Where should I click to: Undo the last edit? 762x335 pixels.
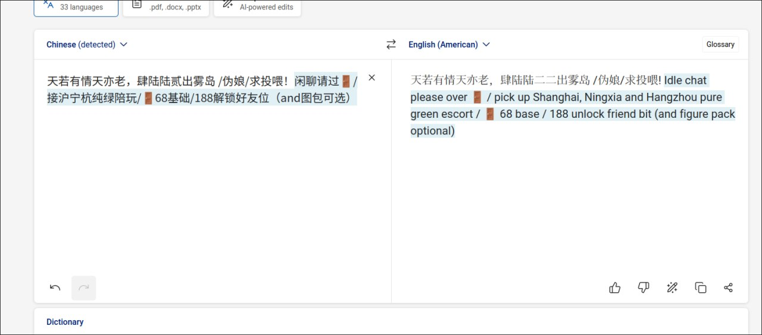point(55,288)
